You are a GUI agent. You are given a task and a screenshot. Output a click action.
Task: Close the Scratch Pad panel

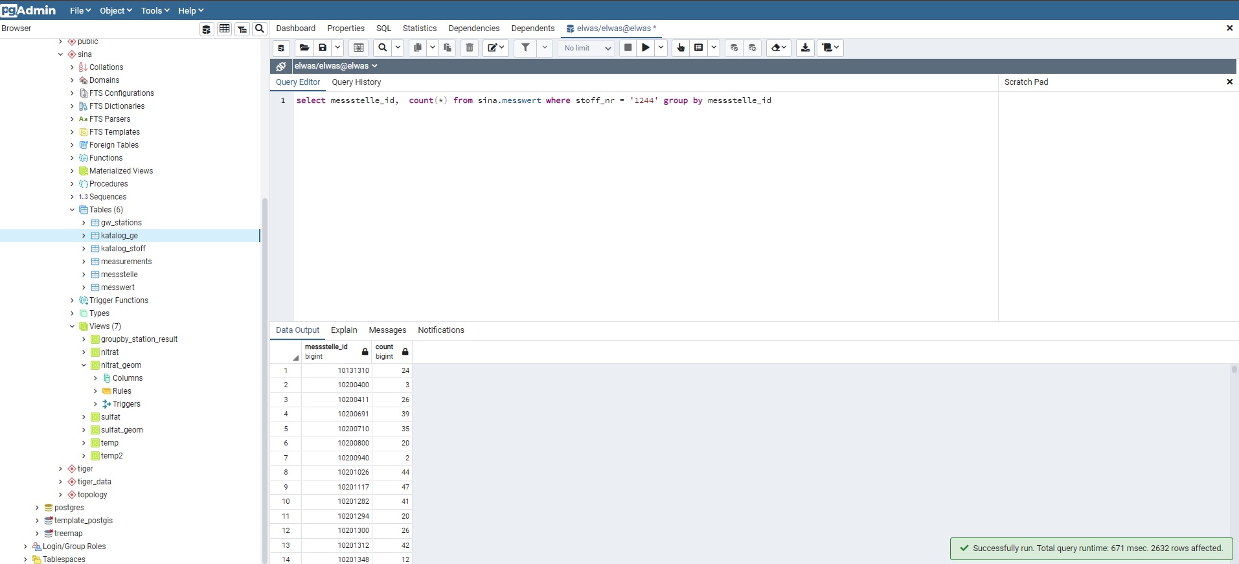point(1229,82)
